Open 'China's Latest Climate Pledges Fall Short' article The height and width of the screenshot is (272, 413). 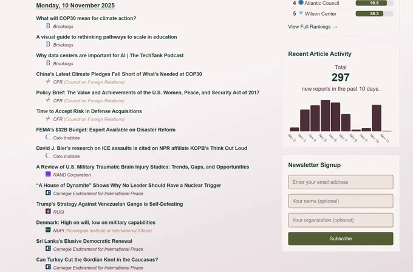pos(119,74)
